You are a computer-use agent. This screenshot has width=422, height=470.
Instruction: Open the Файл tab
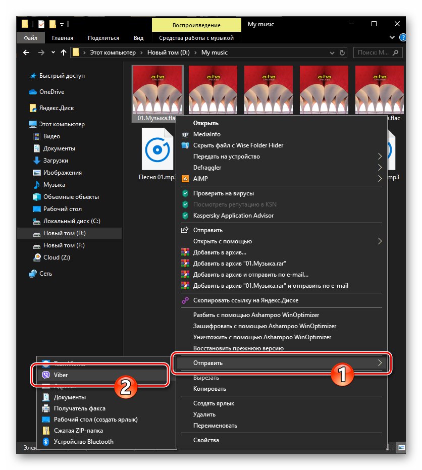click(x=31, y=38)
